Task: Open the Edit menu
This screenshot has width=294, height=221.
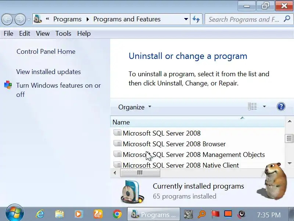Action: pyautogui.click(x=25, y=34)
